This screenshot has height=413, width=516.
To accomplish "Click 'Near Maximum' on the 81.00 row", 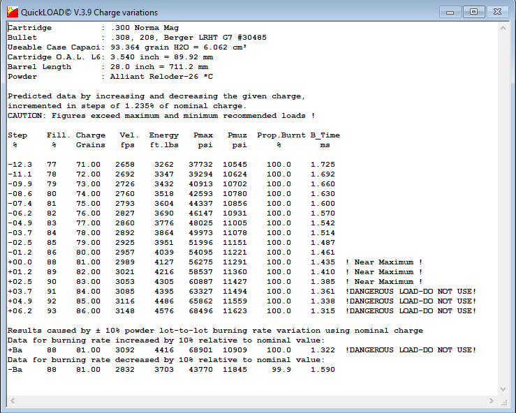I will tap(384, 262).
